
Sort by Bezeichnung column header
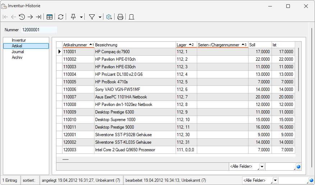[x=135, y=45]
